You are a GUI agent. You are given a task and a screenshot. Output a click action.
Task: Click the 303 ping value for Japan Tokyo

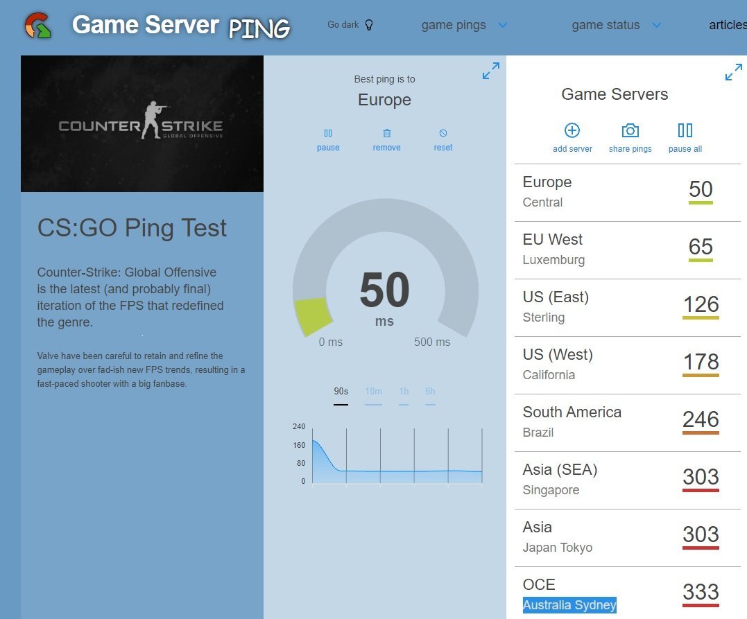[x=701, y=534]
